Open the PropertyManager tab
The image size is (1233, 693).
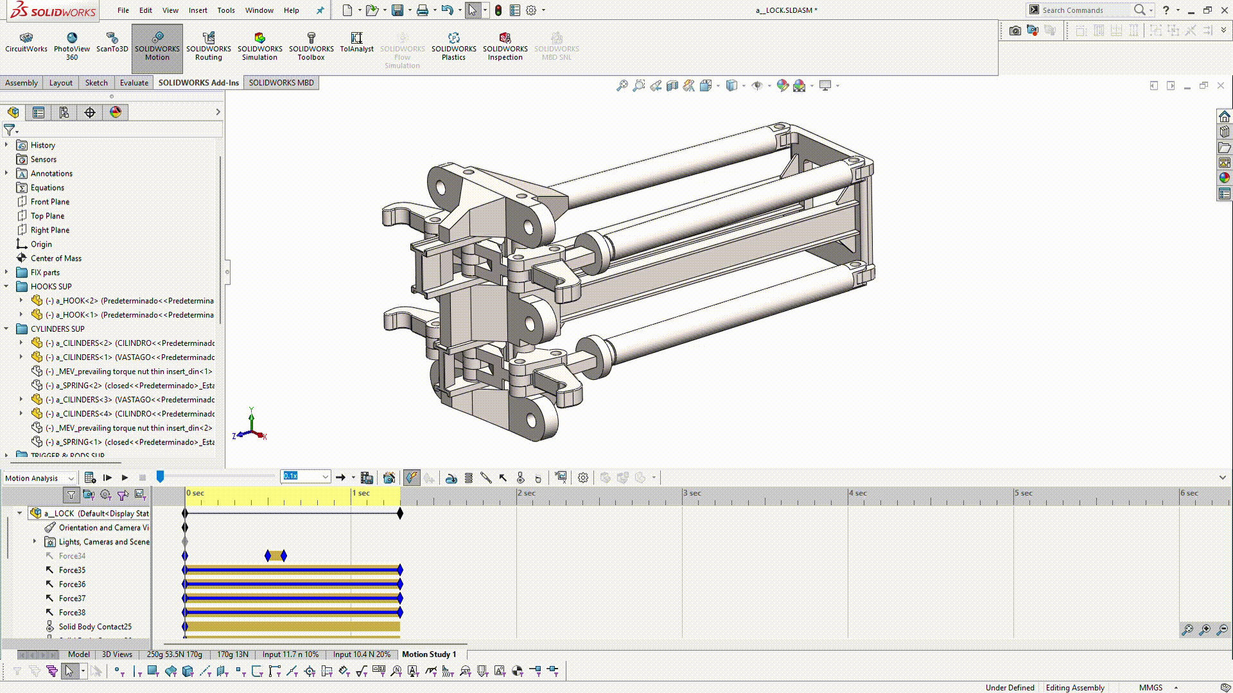pos(39,112)
